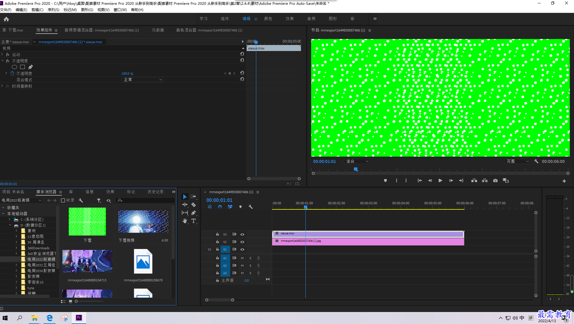Mute audio track A1
The height and width of the screenshot is (324, 574).
(242, 258)
